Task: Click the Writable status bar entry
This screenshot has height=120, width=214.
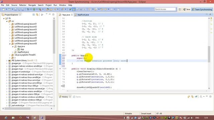Action: (x=128, y=113)
